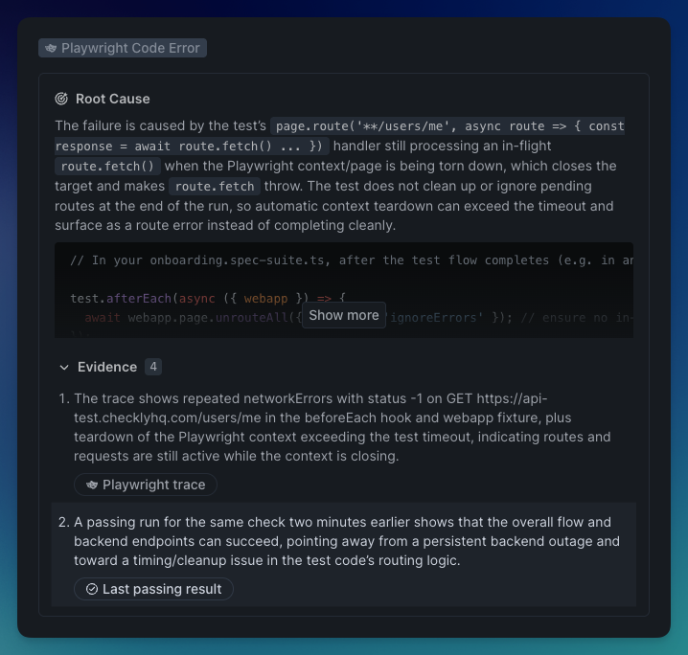This screenshot has height=655, width=688.
Task: Click the check-circle icon in Last passing result
Action: [92, 589]
